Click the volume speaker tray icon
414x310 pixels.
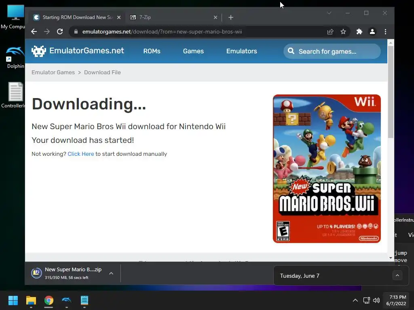tap(376, 300)
